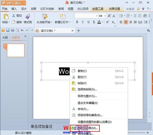This screenshot has height=135, width=153.
Task: Open quick access toolbar customize arrow
Action: point(32,31)
